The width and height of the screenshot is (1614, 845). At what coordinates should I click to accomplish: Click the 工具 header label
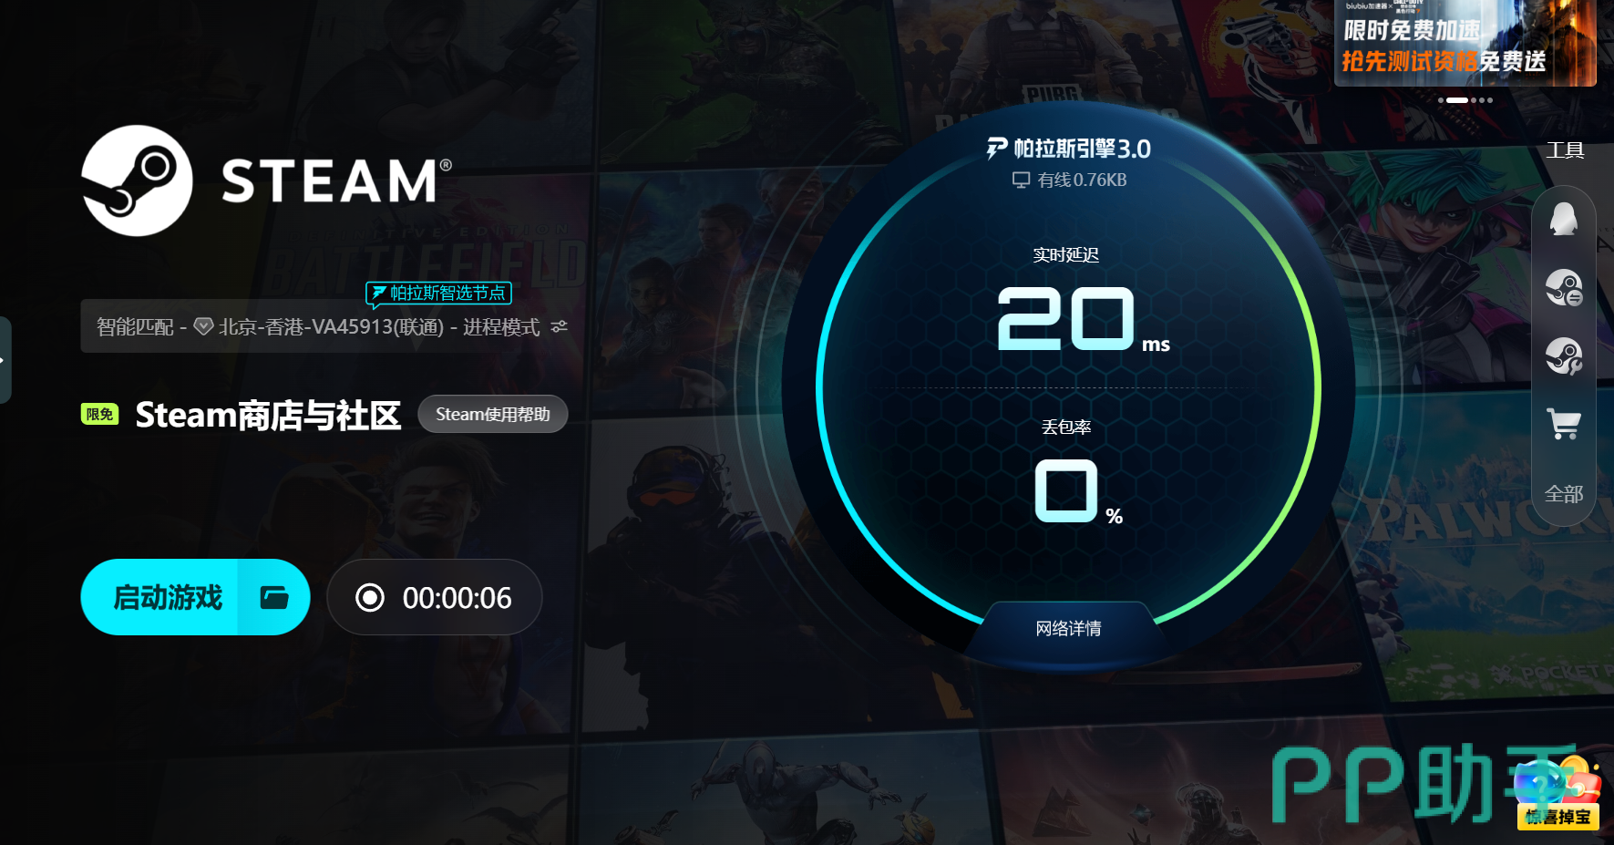[1565, 150]
